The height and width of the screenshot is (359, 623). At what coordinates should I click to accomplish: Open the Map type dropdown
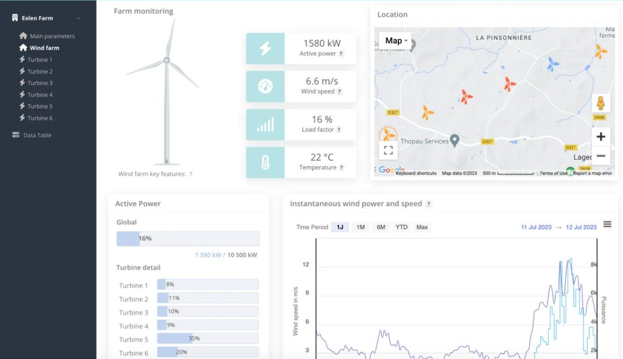click(x=396, y=41)
